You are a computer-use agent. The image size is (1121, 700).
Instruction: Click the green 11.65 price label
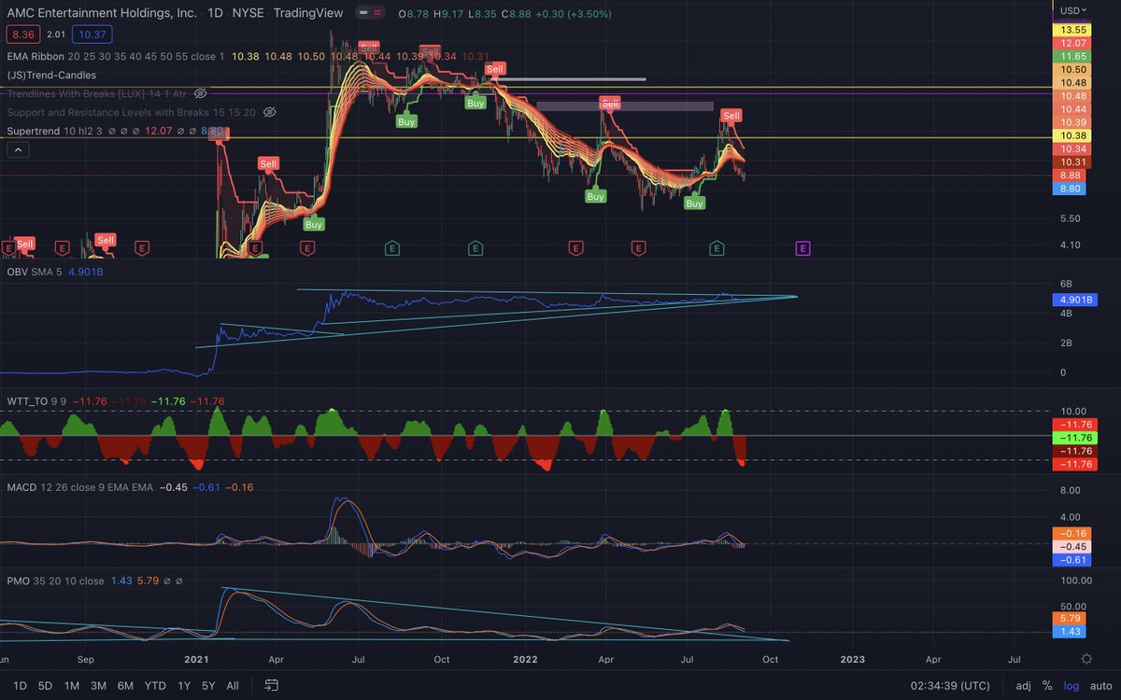1071,56
